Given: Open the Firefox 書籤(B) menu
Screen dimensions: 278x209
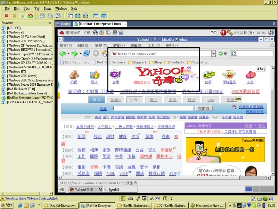Looking at the screenshot, I should (x=136, y=45).
